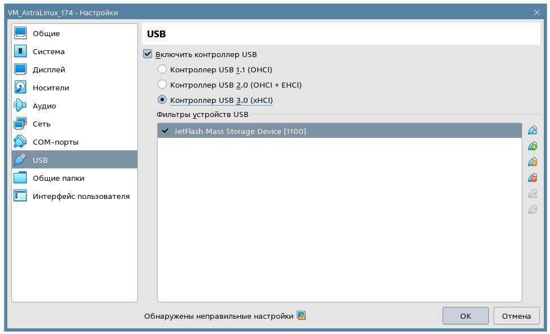Toggle the Включить контроллер USB checkbox
Viewport: 550px width, 334px height.
(148, 54)
